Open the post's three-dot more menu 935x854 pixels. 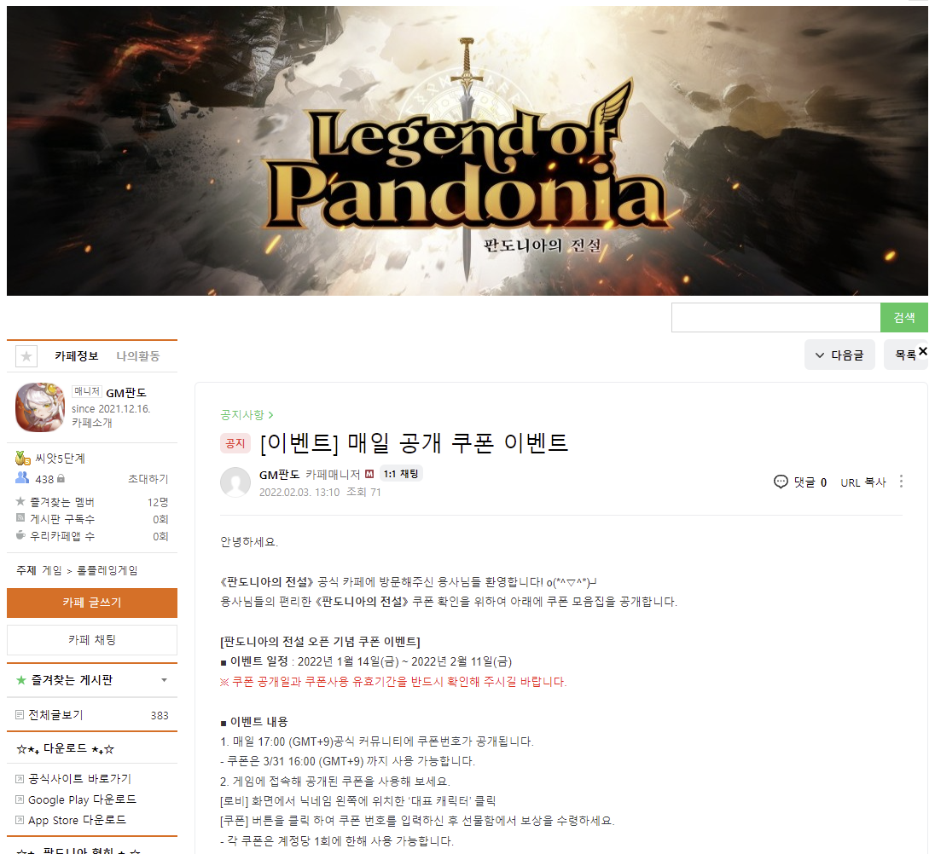point(901,482)
